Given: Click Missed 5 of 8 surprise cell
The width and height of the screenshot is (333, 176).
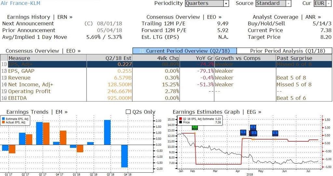Looking at the screenshot, I should (x=294, y=85).
